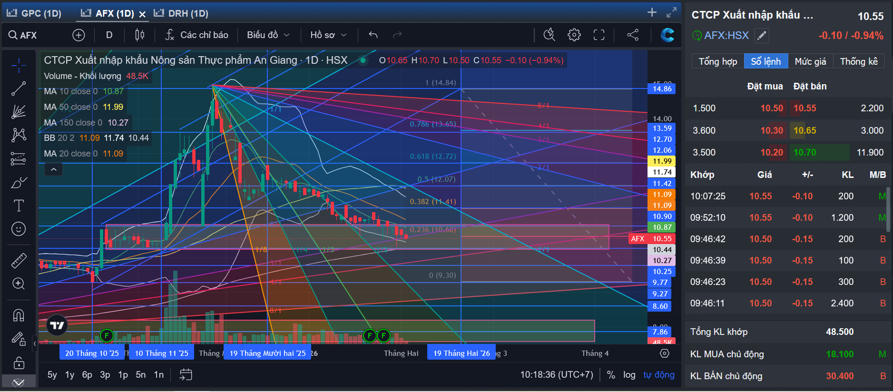Select the pattern drawing tool
Image resolution: width=893 pixels, height=392 pixels.
[x=19, y=135]
